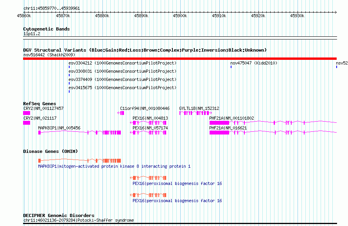
Task: Open the esv3415675 variant label
Action: tap(122, 88)
